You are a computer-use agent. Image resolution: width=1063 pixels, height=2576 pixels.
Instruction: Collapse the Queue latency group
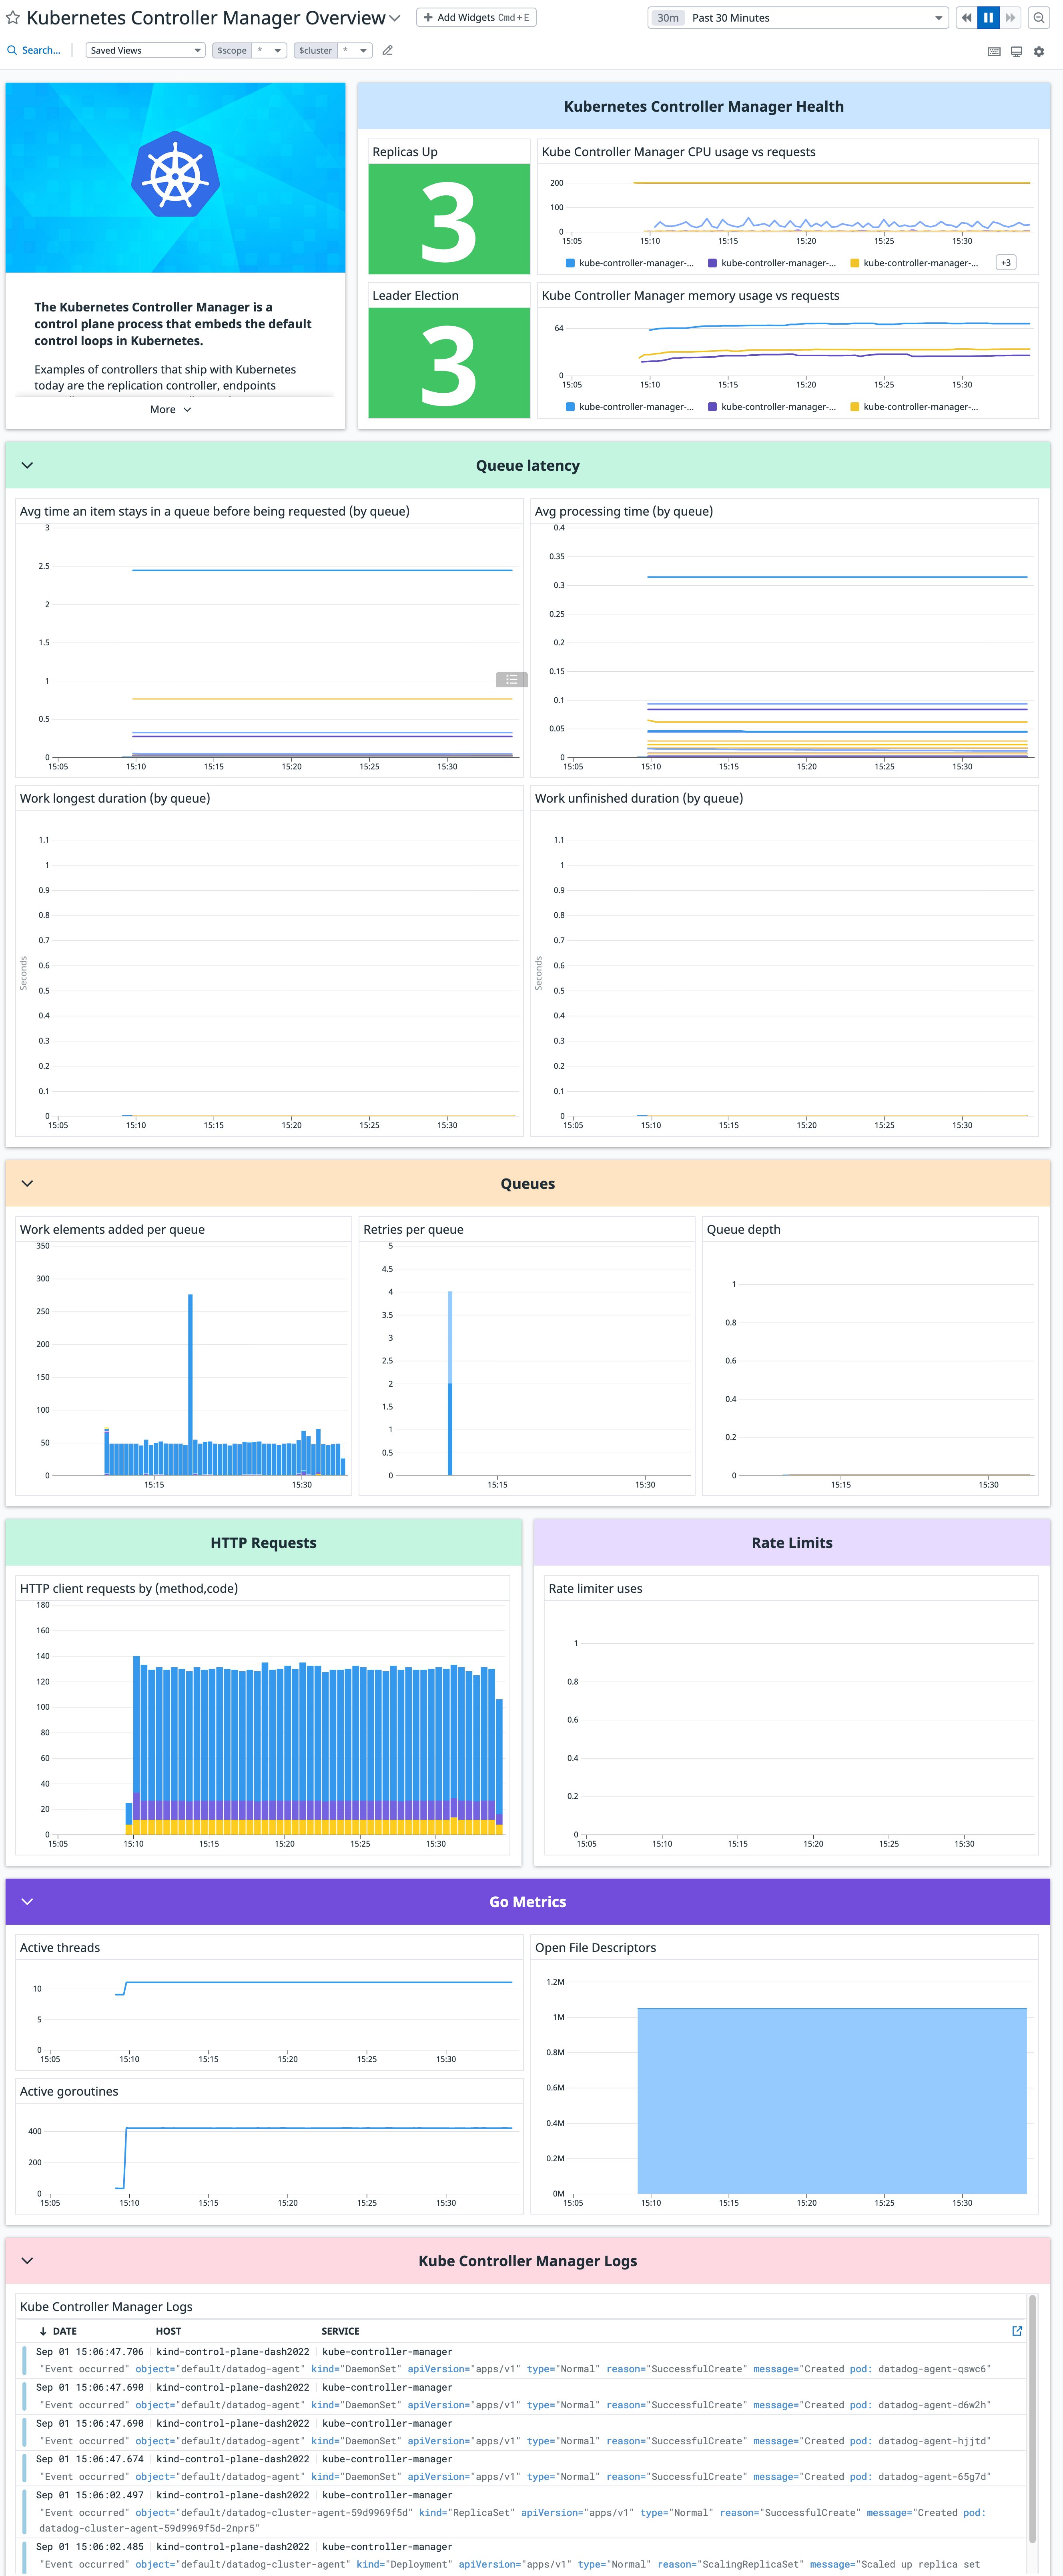(x=27, y=465)
